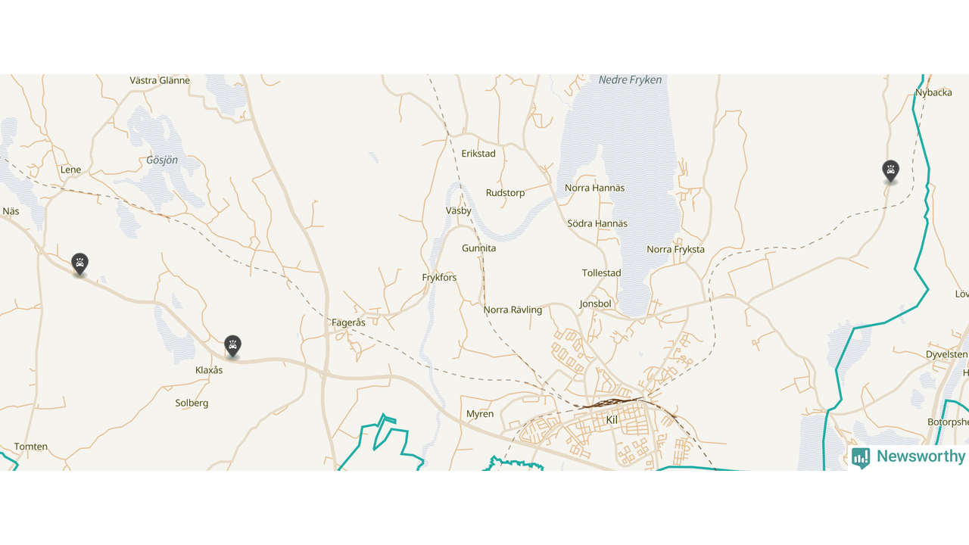This screenshot has height=545, width=969.
Task: Select the Jonsbol place label
Action: tap(595, 304)
